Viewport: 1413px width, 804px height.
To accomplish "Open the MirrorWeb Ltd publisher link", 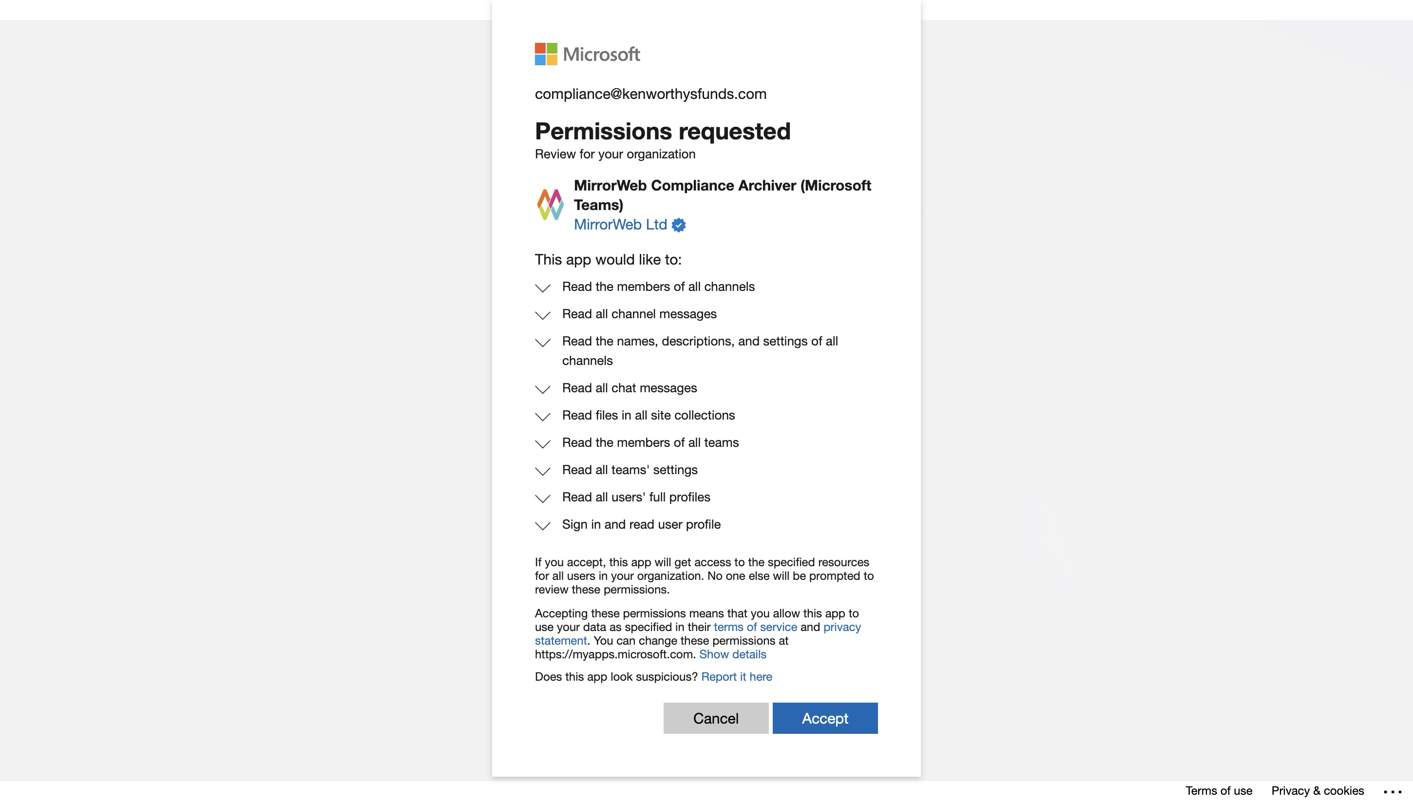I will [620, 225].
